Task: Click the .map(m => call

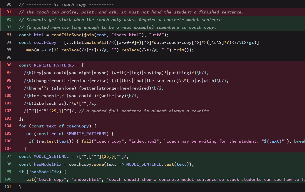Action: [35, 50]
